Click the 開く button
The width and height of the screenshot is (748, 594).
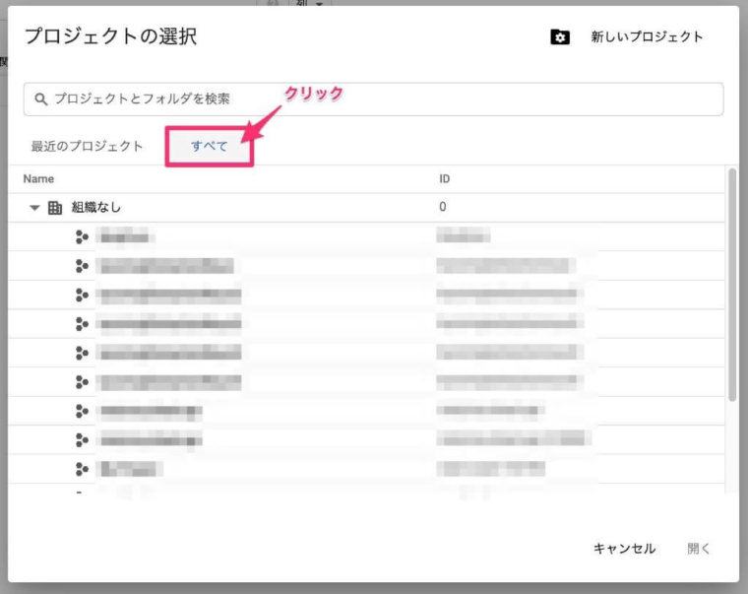pos(699,549)
